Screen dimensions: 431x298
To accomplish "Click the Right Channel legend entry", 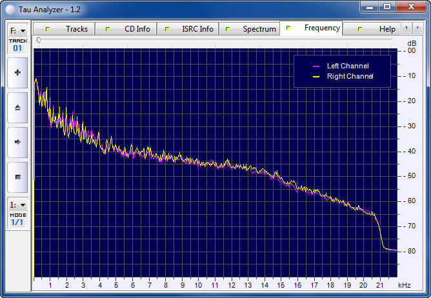I will coord(343,76).
